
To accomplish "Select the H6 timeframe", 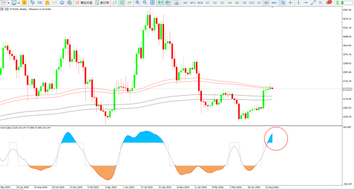I will [x=237, y=3].
